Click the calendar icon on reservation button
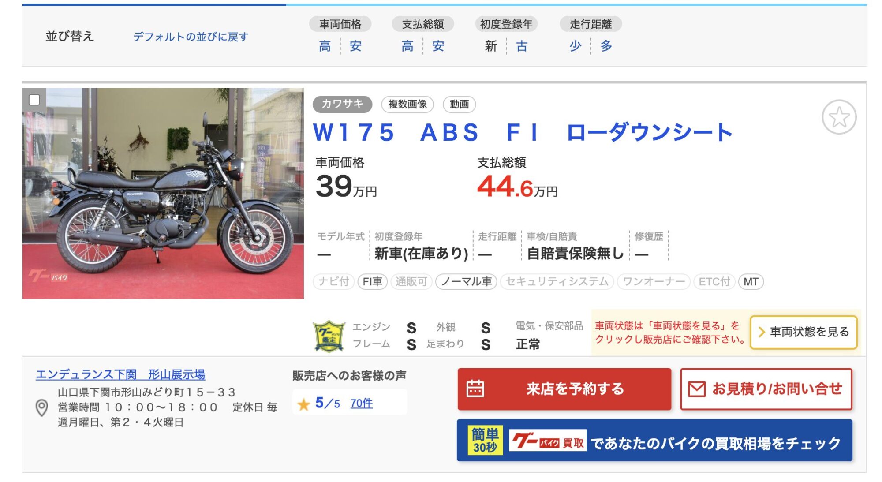 click(475, 389)
